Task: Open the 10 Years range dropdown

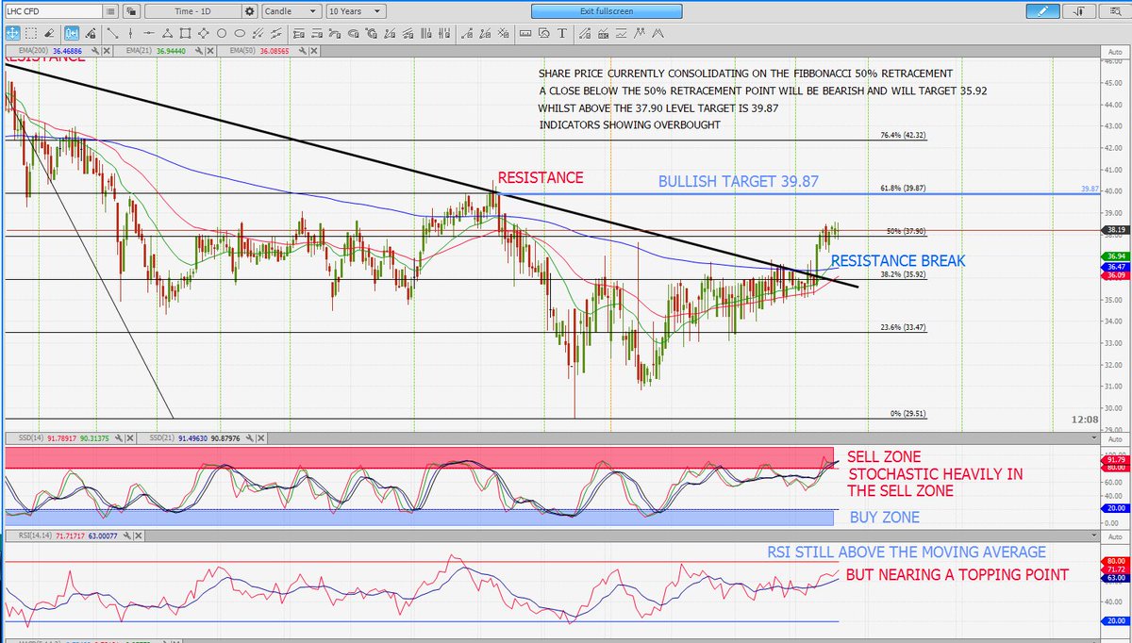Action: (x=356, y=11)
